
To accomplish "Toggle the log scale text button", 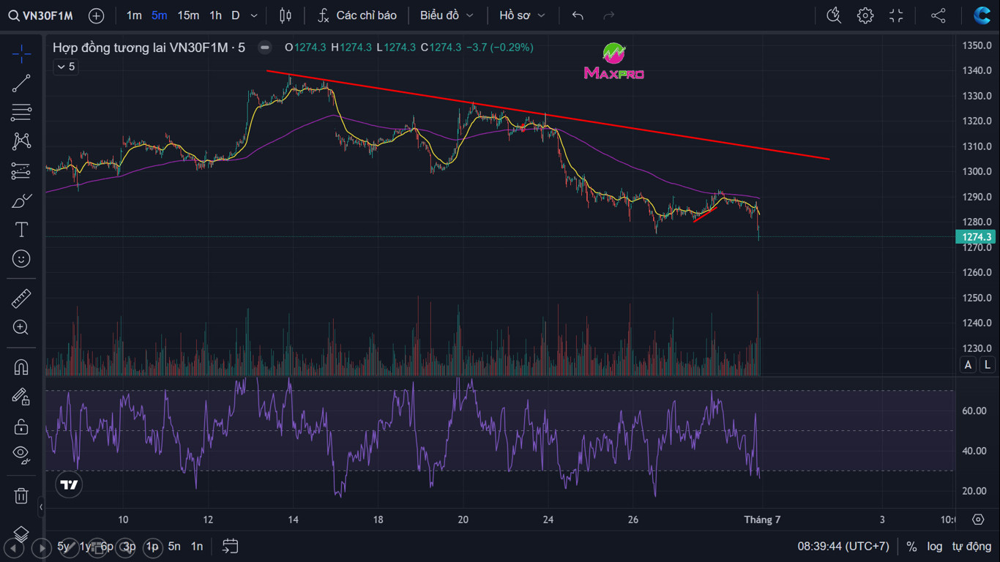I will [935, 546].
